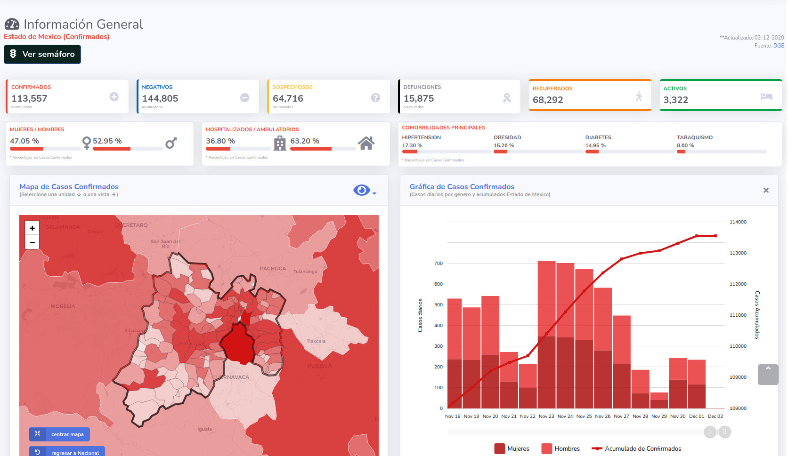Click the left chart range slider handle

pyautogui.click(x=710, y=432)
